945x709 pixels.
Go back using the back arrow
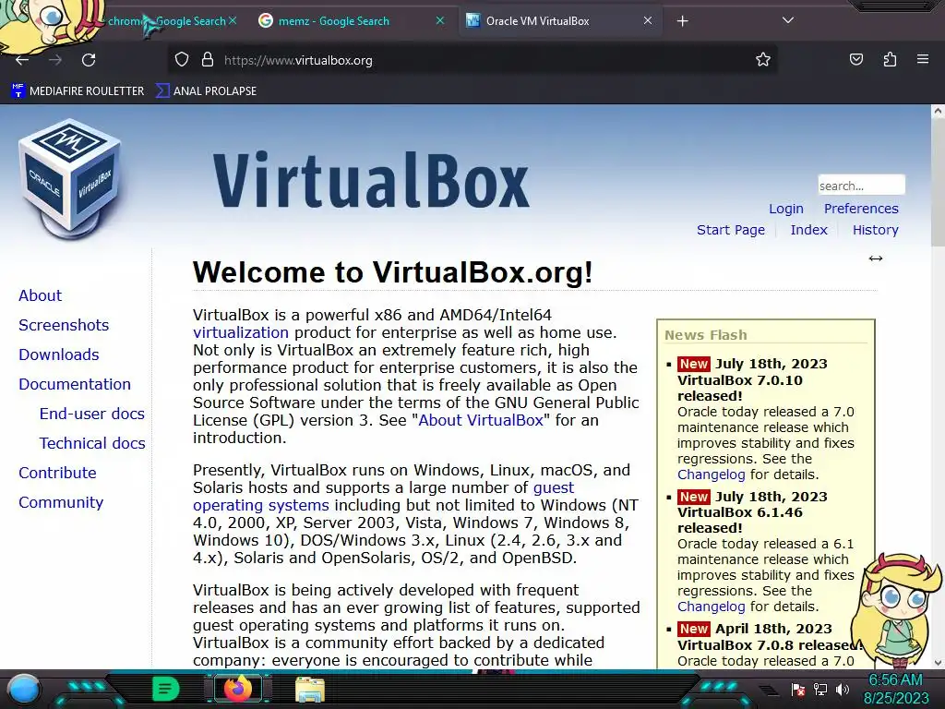pos(22,60)
